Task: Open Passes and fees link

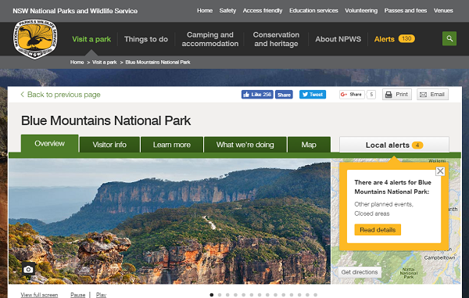Action: pos(406,11)
